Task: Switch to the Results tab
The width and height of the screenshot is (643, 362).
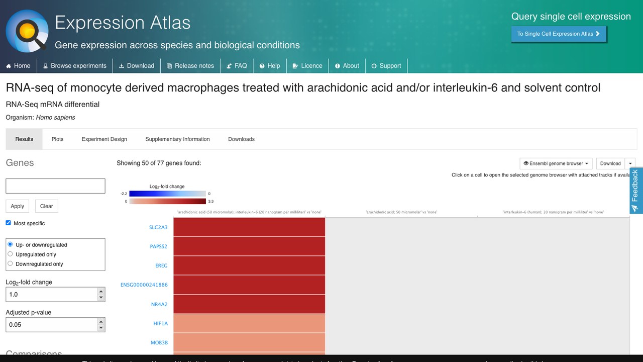Action: click(x=24, y=139)
